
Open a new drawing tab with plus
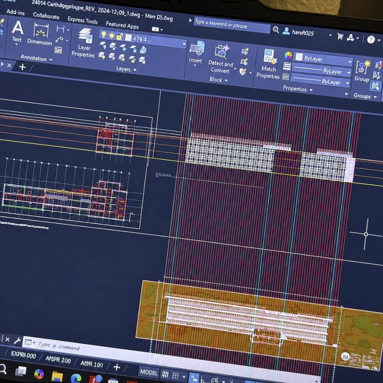(22, 67)
